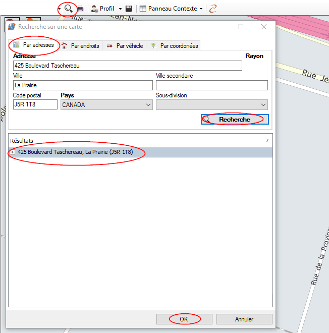This screenshot has width=329, height=333.
Task: Switch to the Par endroits tab
Action: coord(81,45)
